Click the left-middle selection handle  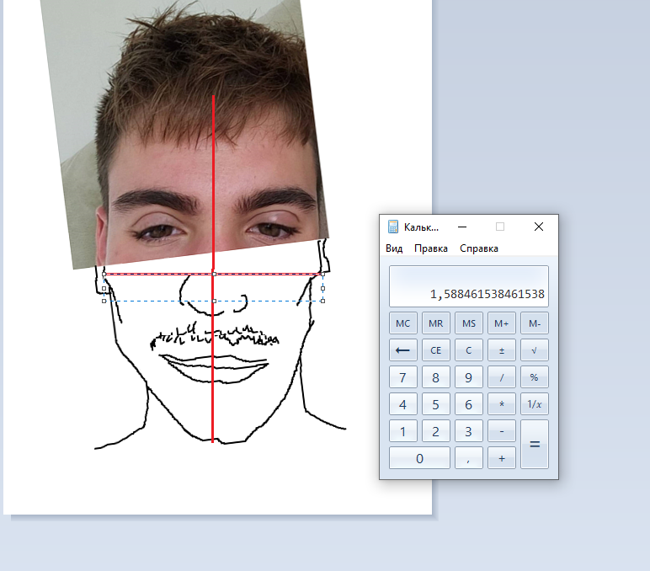[x=104, y=288]
